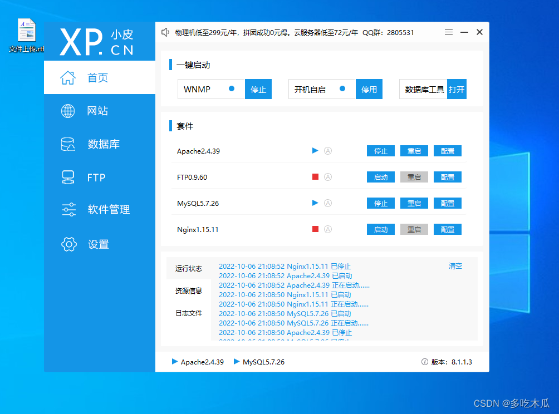
Task: Open Nginx1.15.11 配置
Action: coord(448,229)
